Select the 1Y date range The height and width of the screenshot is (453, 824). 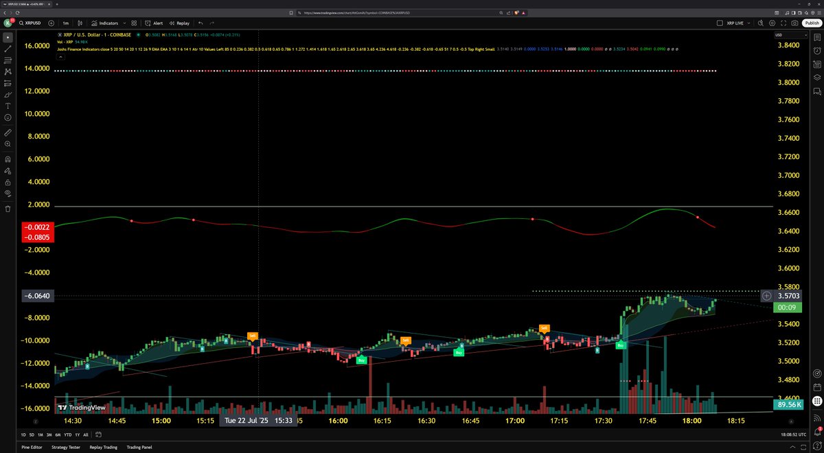[78, 434]
